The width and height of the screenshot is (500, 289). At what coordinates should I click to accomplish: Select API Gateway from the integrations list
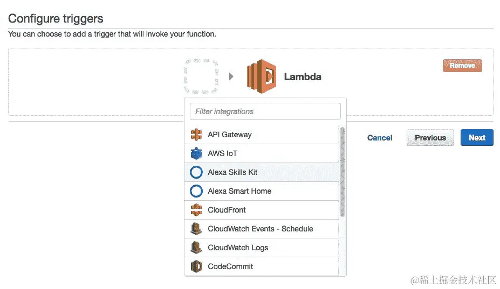(230, 135)
